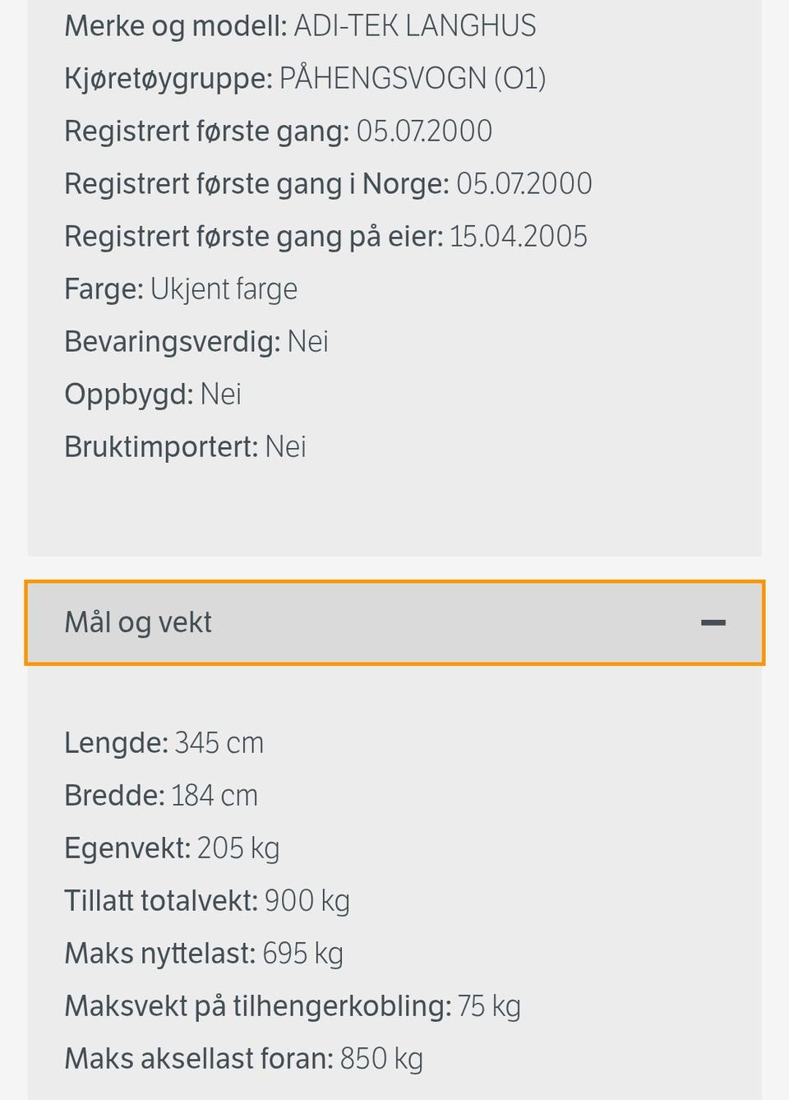Click the Mål og vekt heading text
This screenshot has width=789, height=1100.
coord(138,622)
